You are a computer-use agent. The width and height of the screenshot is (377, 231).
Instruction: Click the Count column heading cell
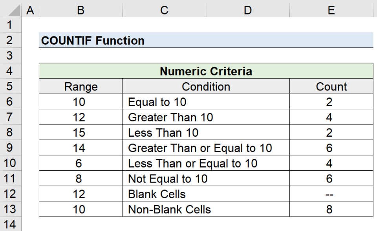point(331,87)
